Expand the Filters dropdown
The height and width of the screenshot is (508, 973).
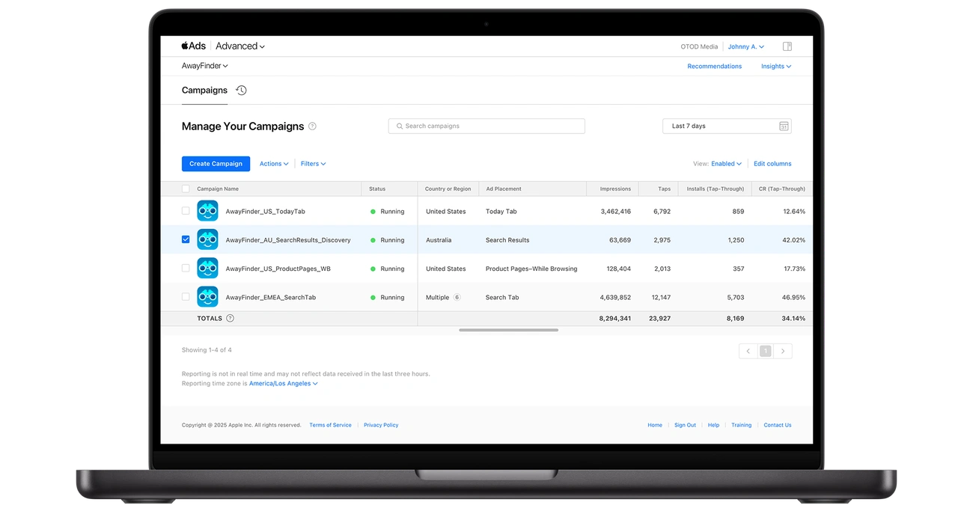coord(313,164)
